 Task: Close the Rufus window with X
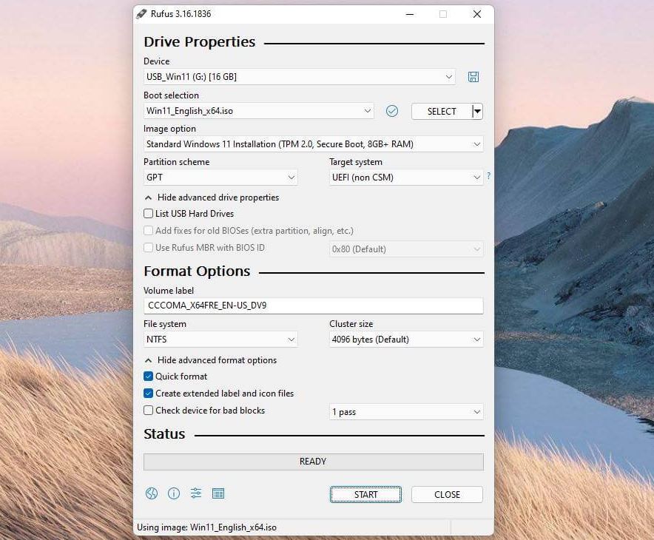pos(477,14)
